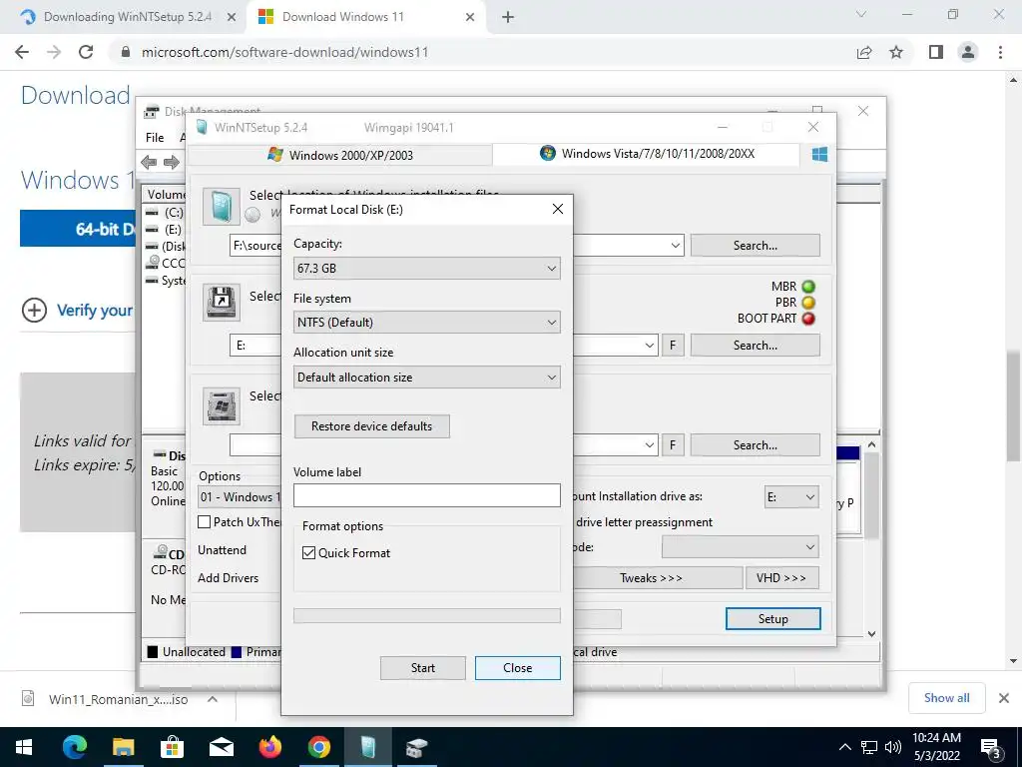Go back in Chrome browser

tap(22, 52)
